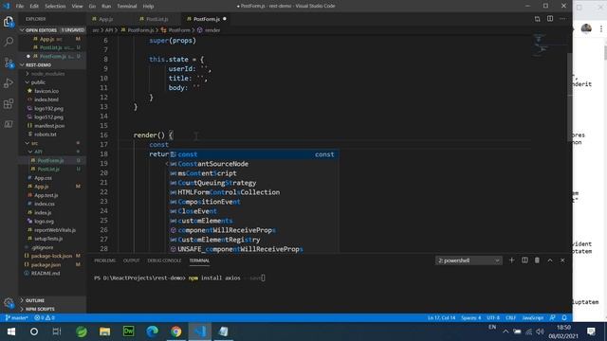Image resolution: width=607 pixels, height=341 pixels.
Task: Open Run and Debug view
Action: click(9, 83)
